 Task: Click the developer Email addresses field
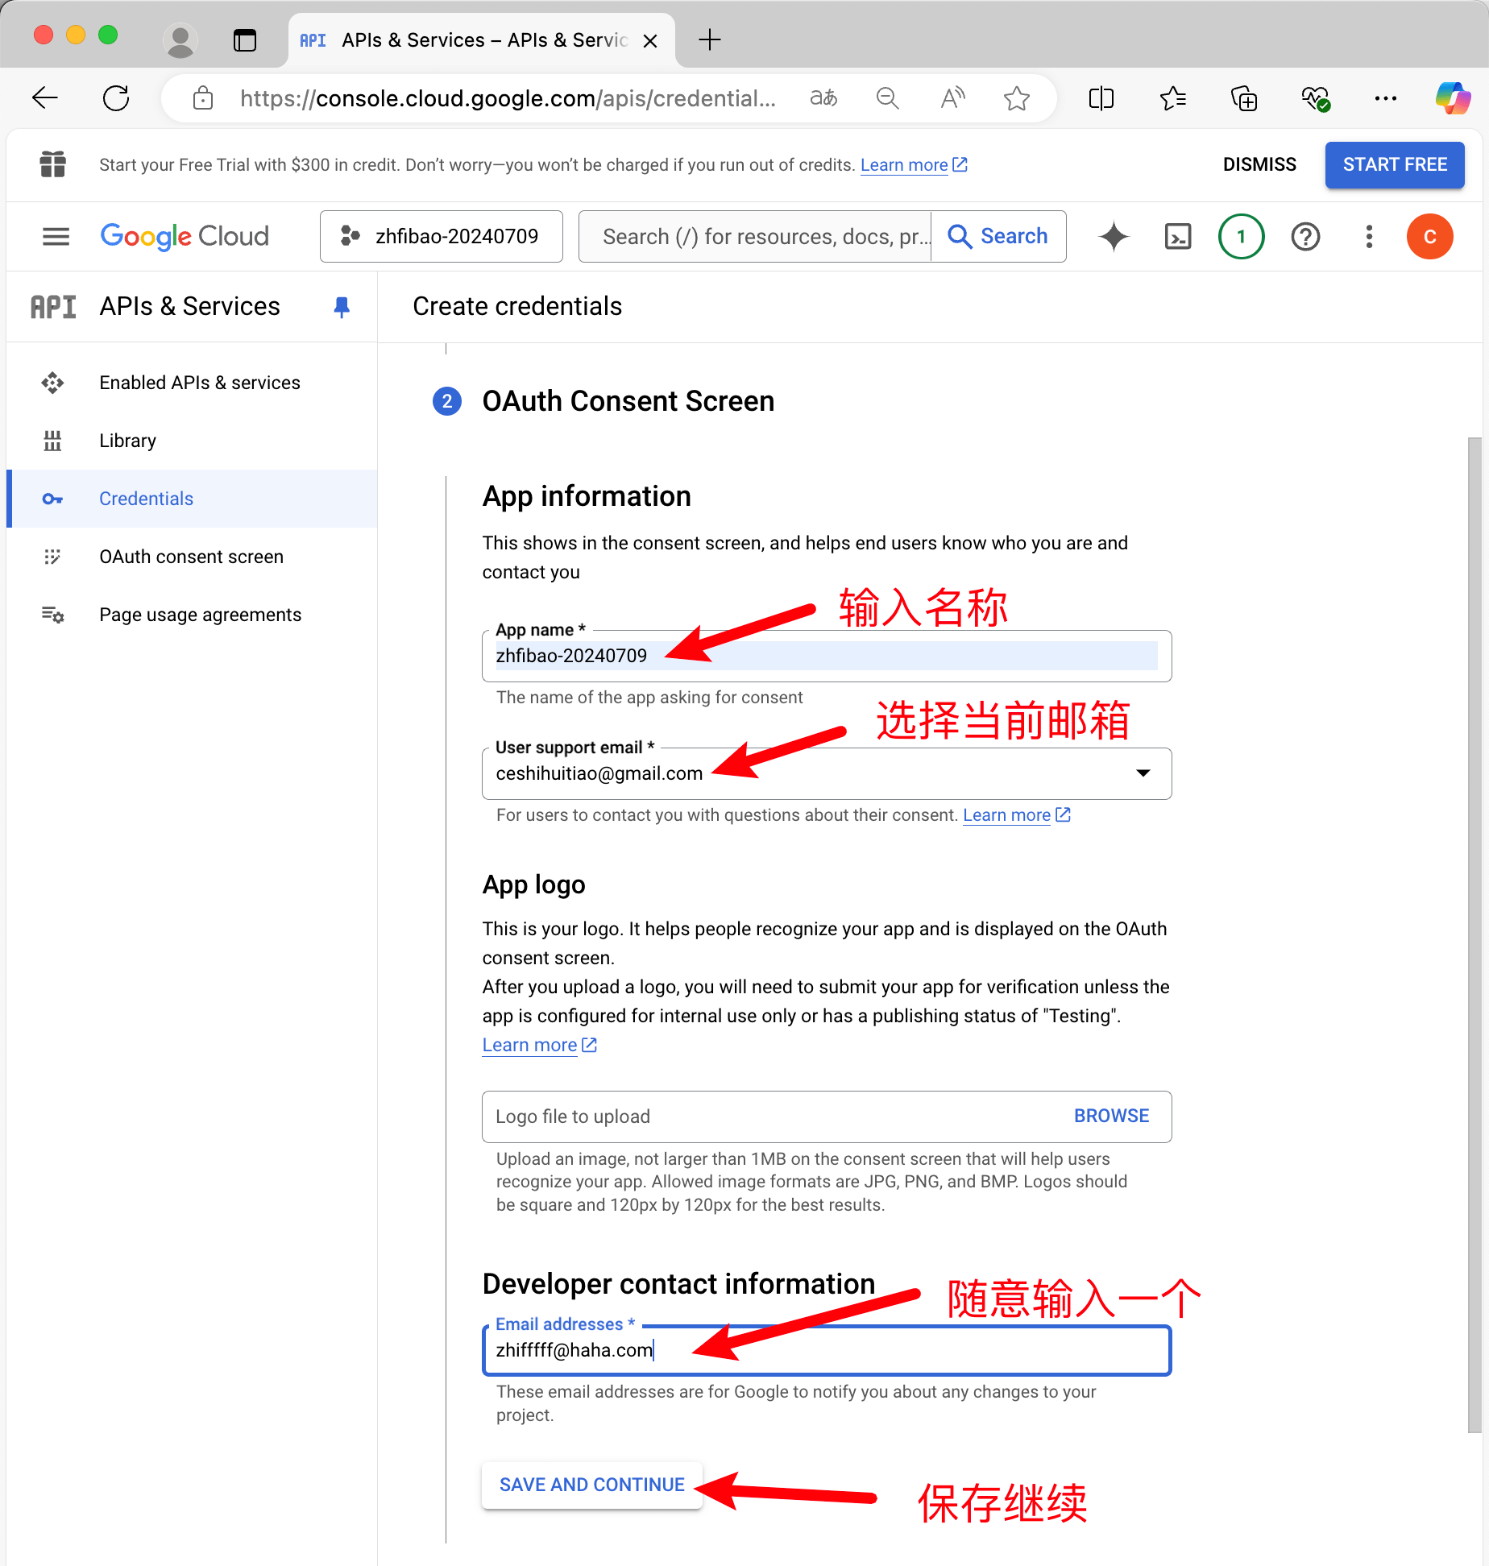[827, 1350]
